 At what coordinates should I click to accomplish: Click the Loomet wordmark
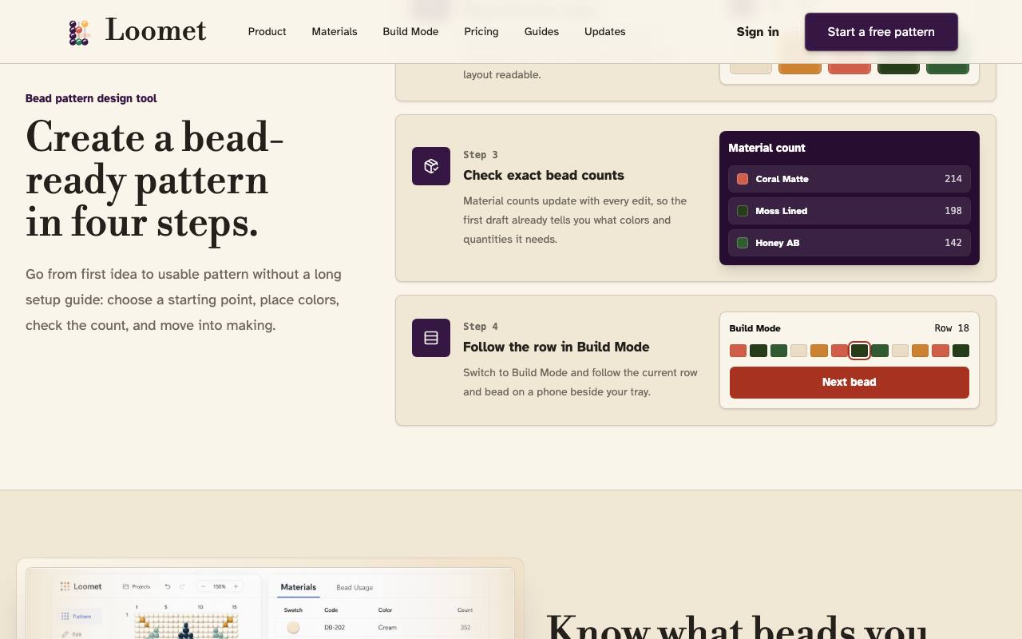tap(156, 31)
